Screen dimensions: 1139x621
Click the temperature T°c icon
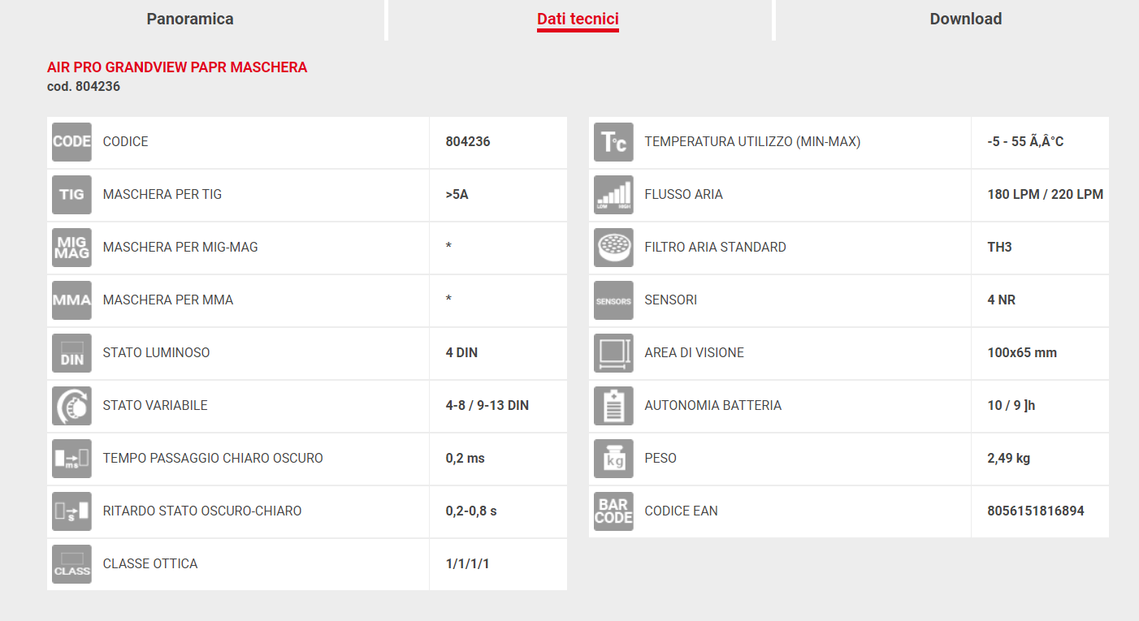pyautogui.click(x=613, y=142)
